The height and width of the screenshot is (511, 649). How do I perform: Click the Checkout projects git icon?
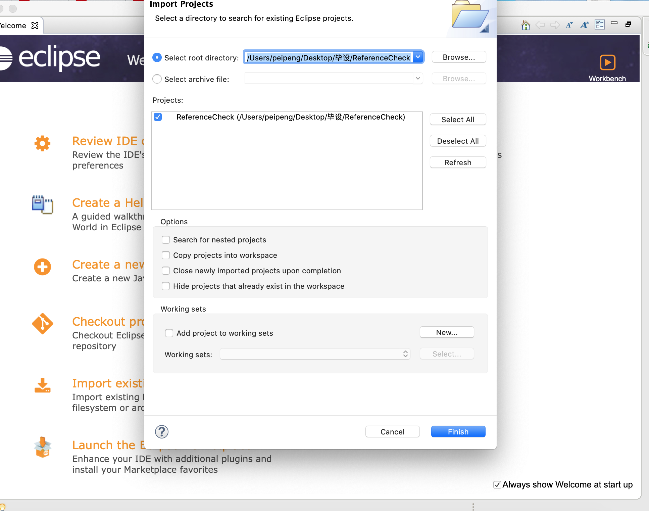42,324
